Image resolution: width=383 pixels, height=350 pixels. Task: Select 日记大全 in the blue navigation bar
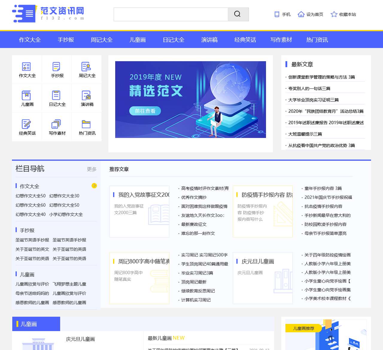[174, 40]
